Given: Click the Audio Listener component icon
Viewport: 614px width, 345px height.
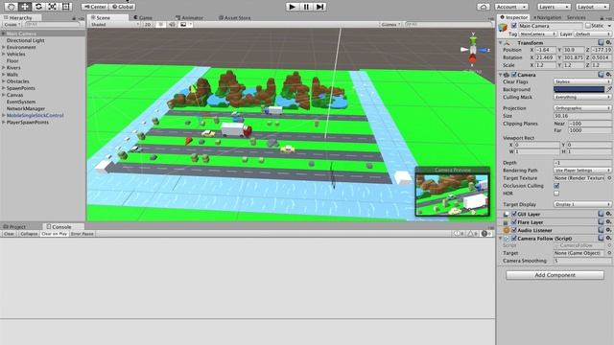Looking at the screenshot, I should [x=507, y=230].
